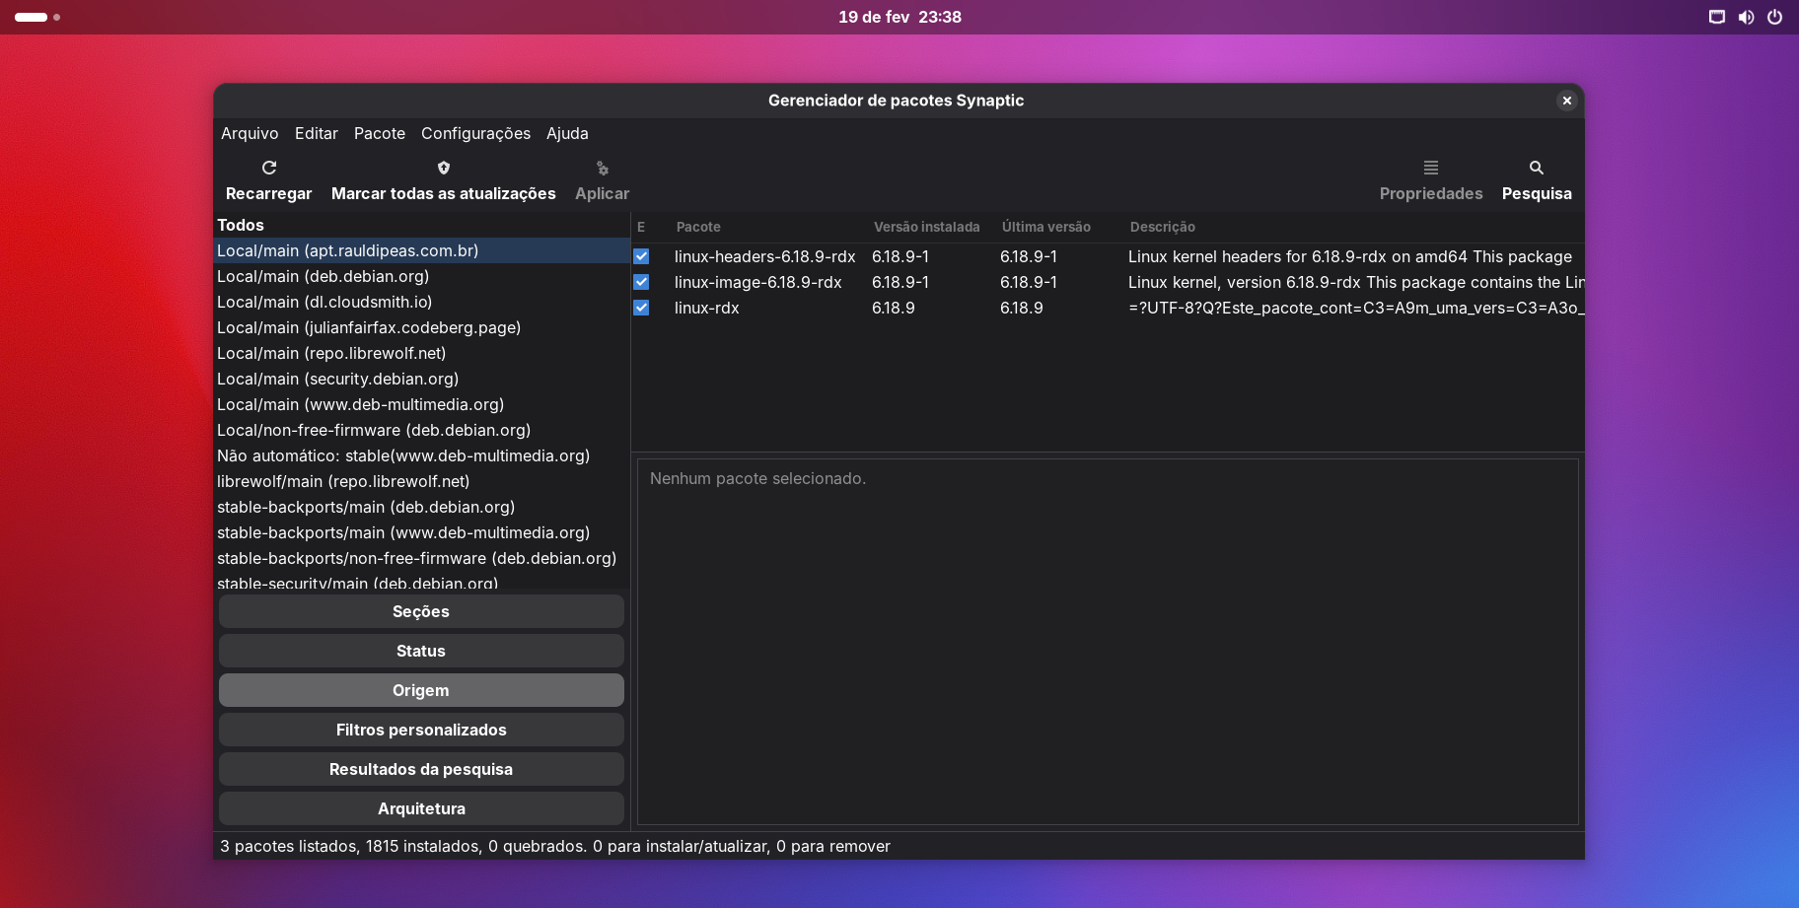Image resolution: width=1799 pixels, height=908 pixels.
Task: Click the Pesquisa magnifier icon
Action: pyautogui.click(x=1537, y=168)
